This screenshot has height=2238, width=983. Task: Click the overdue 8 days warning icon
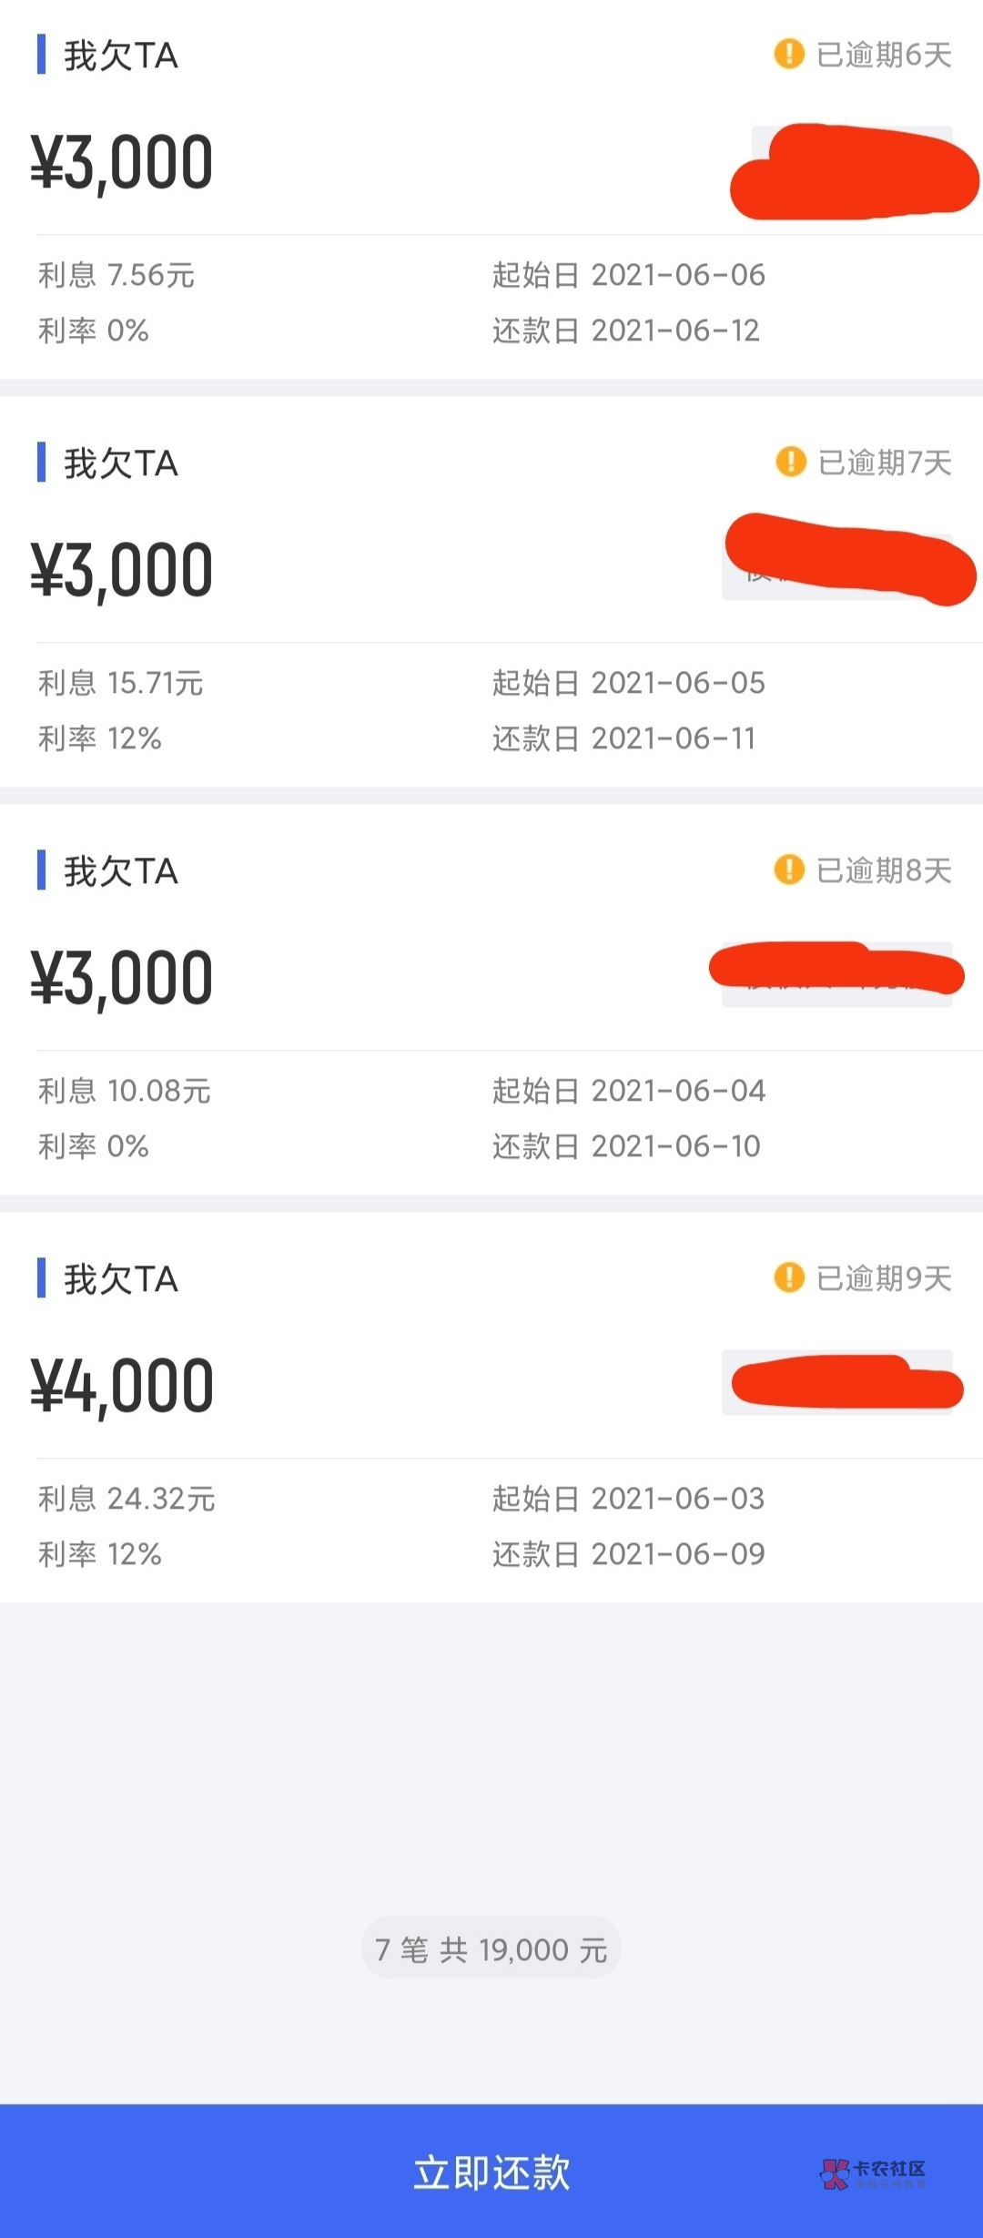789,870
